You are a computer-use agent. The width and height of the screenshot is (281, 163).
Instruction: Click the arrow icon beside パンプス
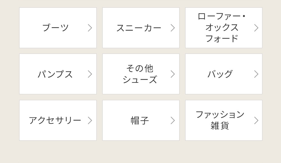90,74
